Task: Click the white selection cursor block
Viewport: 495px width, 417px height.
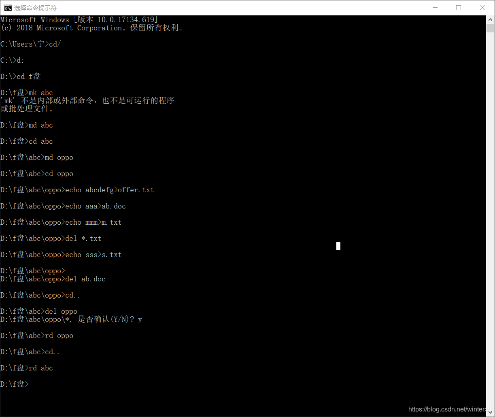Action: [338, 246]
